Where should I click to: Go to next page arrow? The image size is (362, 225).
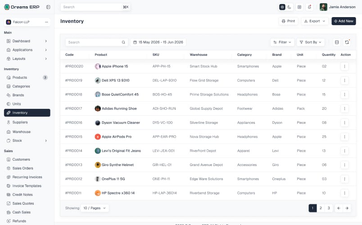tap(347, 208)
